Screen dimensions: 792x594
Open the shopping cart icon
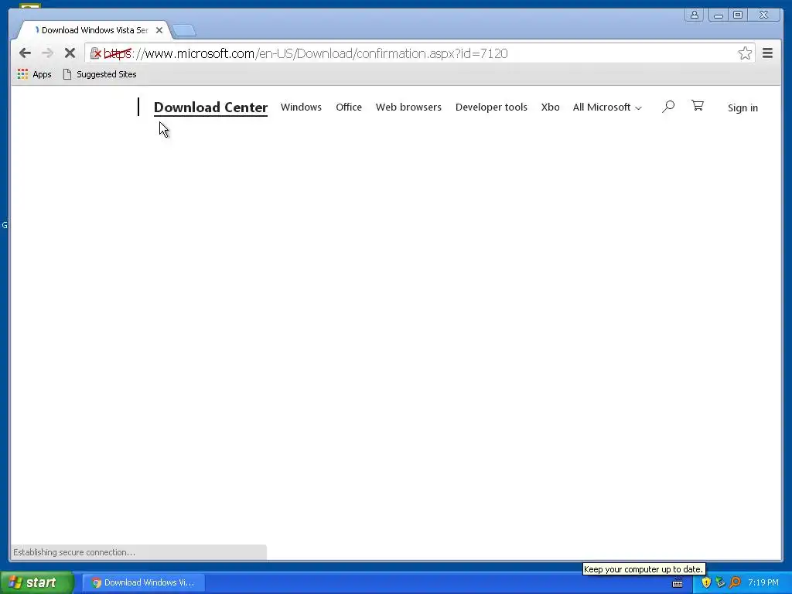pyautogui.click(x=698, y=105)
